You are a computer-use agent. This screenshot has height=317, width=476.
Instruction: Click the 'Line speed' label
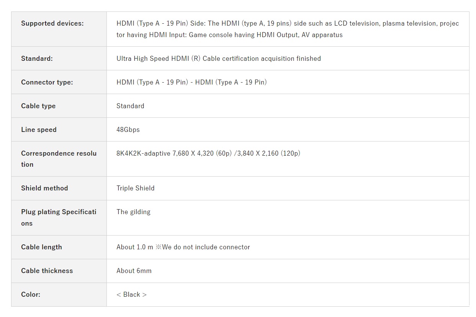[x=39, y=130]
